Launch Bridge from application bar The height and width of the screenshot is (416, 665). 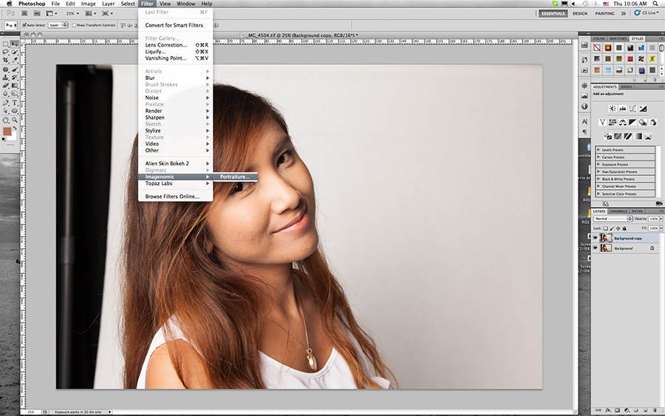point(24,13)
